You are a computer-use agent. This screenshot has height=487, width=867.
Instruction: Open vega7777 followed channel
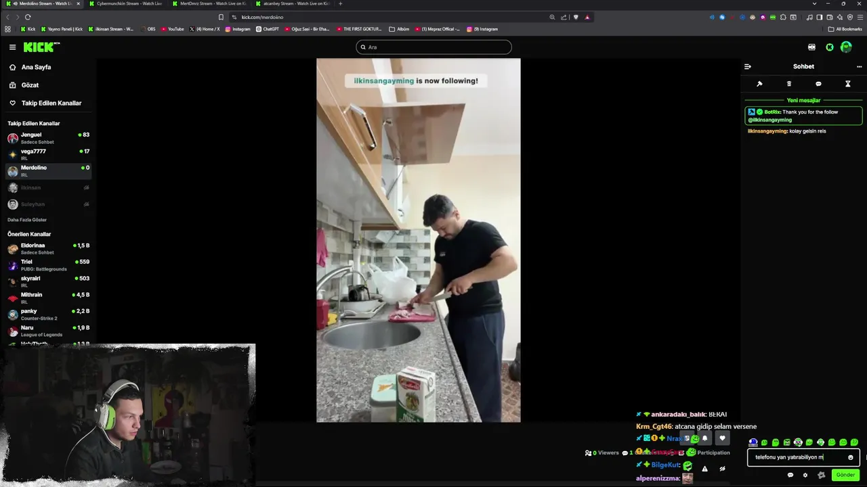click(48, 154)
